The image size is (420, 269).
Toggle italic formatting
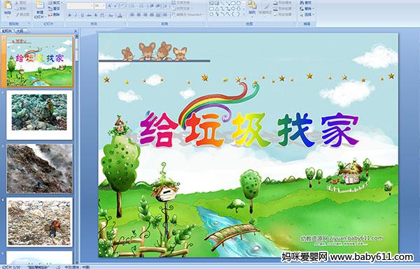click(76, 15)
